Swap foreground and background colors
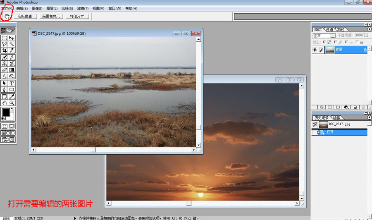Image resolution: width=372 pixels, height=220 pixels. [x=12, y=110]
